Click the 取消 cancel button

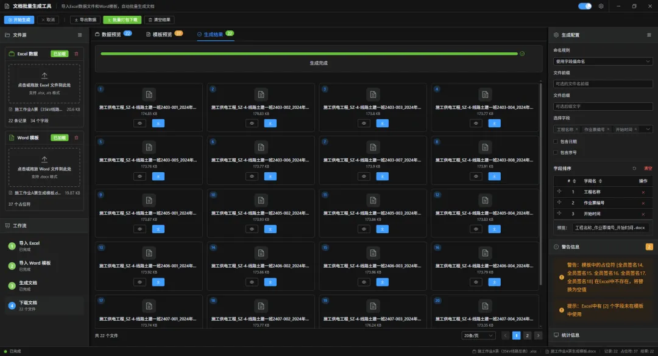point(48,19)
